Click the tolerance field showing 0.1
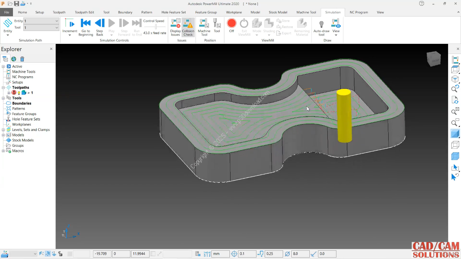 247,254
